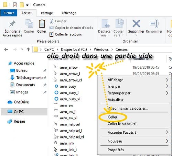Expand chevron after Ce PC in breadcrumb
Viewport: 172px width, 156px height.
click(x=57, y=49)
